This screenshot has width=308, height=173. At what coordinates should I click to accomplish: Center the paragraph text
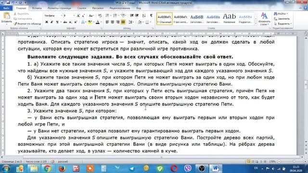point(112,22)
